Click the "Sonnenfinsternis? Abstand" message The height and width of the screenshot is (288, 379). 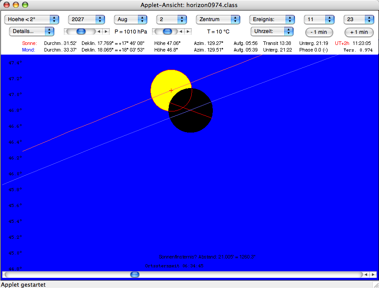point(207,257)
